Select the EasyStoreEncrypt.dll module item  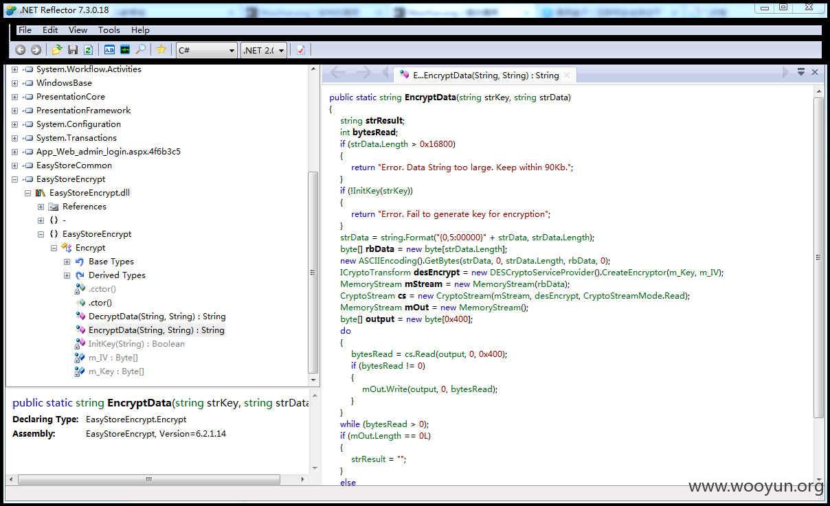click(x=89, y=193)
